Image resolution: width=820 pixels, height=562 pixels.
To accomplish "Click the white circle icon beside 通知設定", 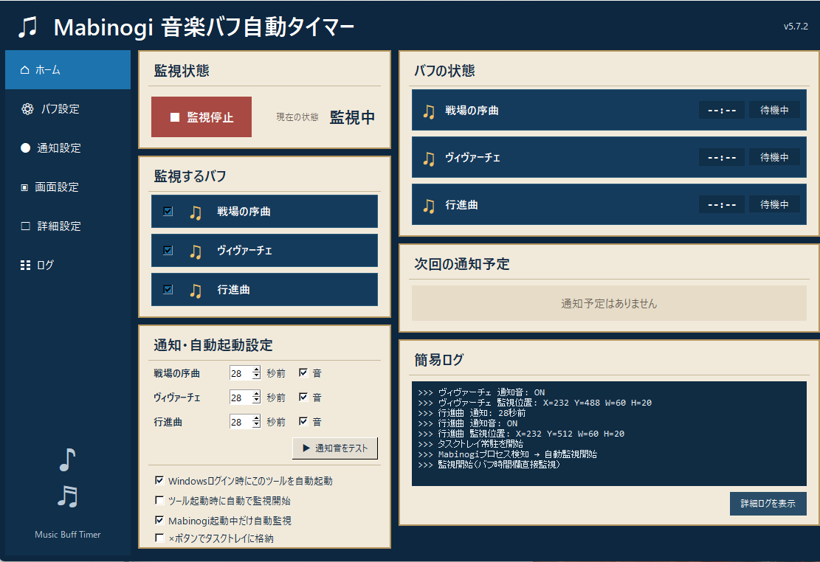I will [x=25, y=148].
